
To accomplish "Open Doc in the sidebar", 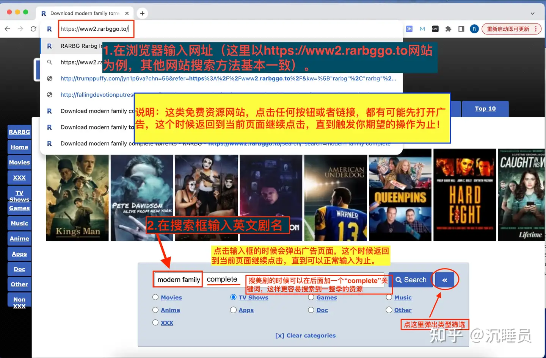I will (19, 269).
